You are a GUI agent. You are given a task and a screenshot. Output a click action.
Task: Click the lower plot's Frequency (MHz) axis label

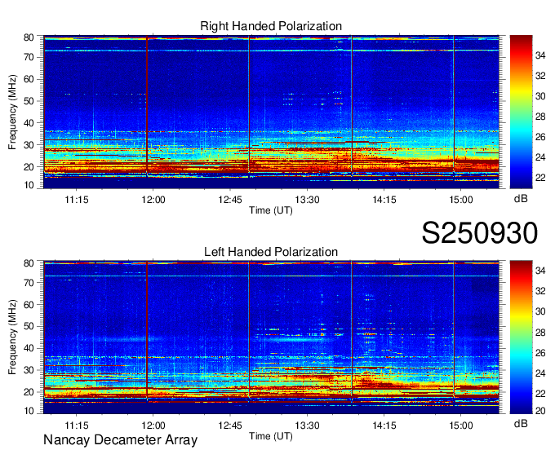click(13, 337)
